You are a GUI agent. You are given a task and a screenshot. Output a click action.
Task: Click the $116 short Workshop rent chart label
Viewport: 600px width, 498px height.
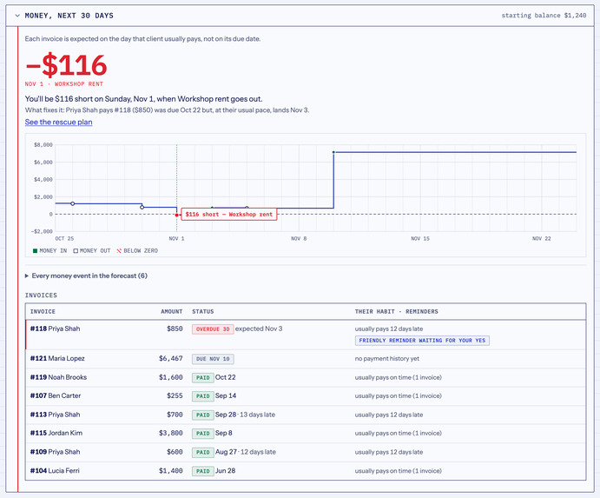click(x=229, y=215)
